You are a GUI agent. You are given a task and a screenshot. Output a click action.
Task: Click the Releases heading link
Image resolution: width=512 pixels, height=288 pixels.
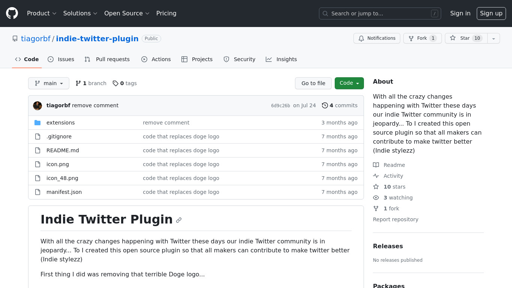tap(388, 246)
